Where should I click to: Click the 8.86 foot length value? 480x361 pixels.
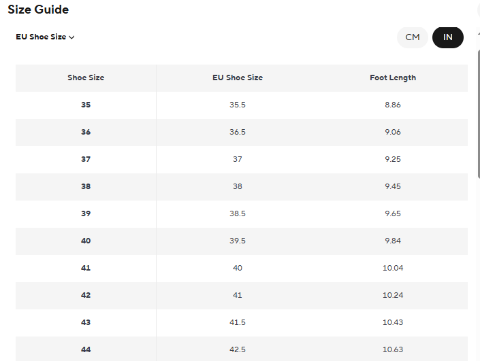[393, 105]
